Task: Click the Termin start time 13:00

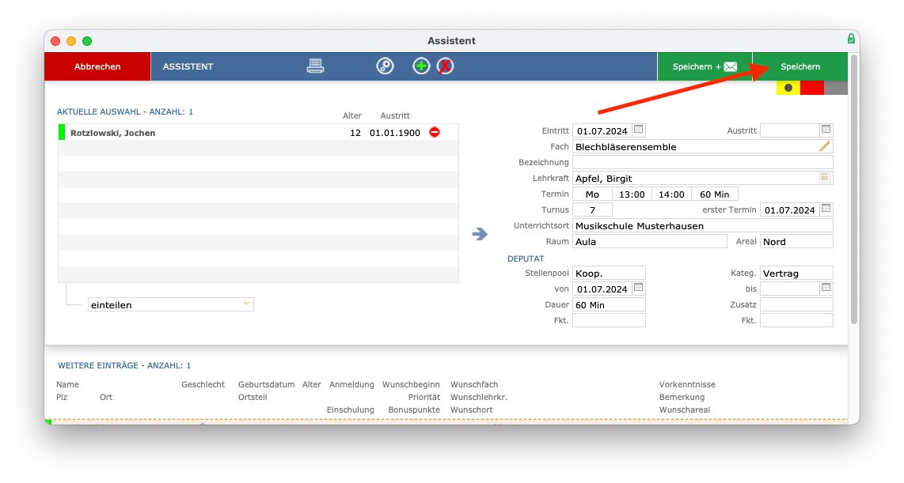Action: point(632,194)
